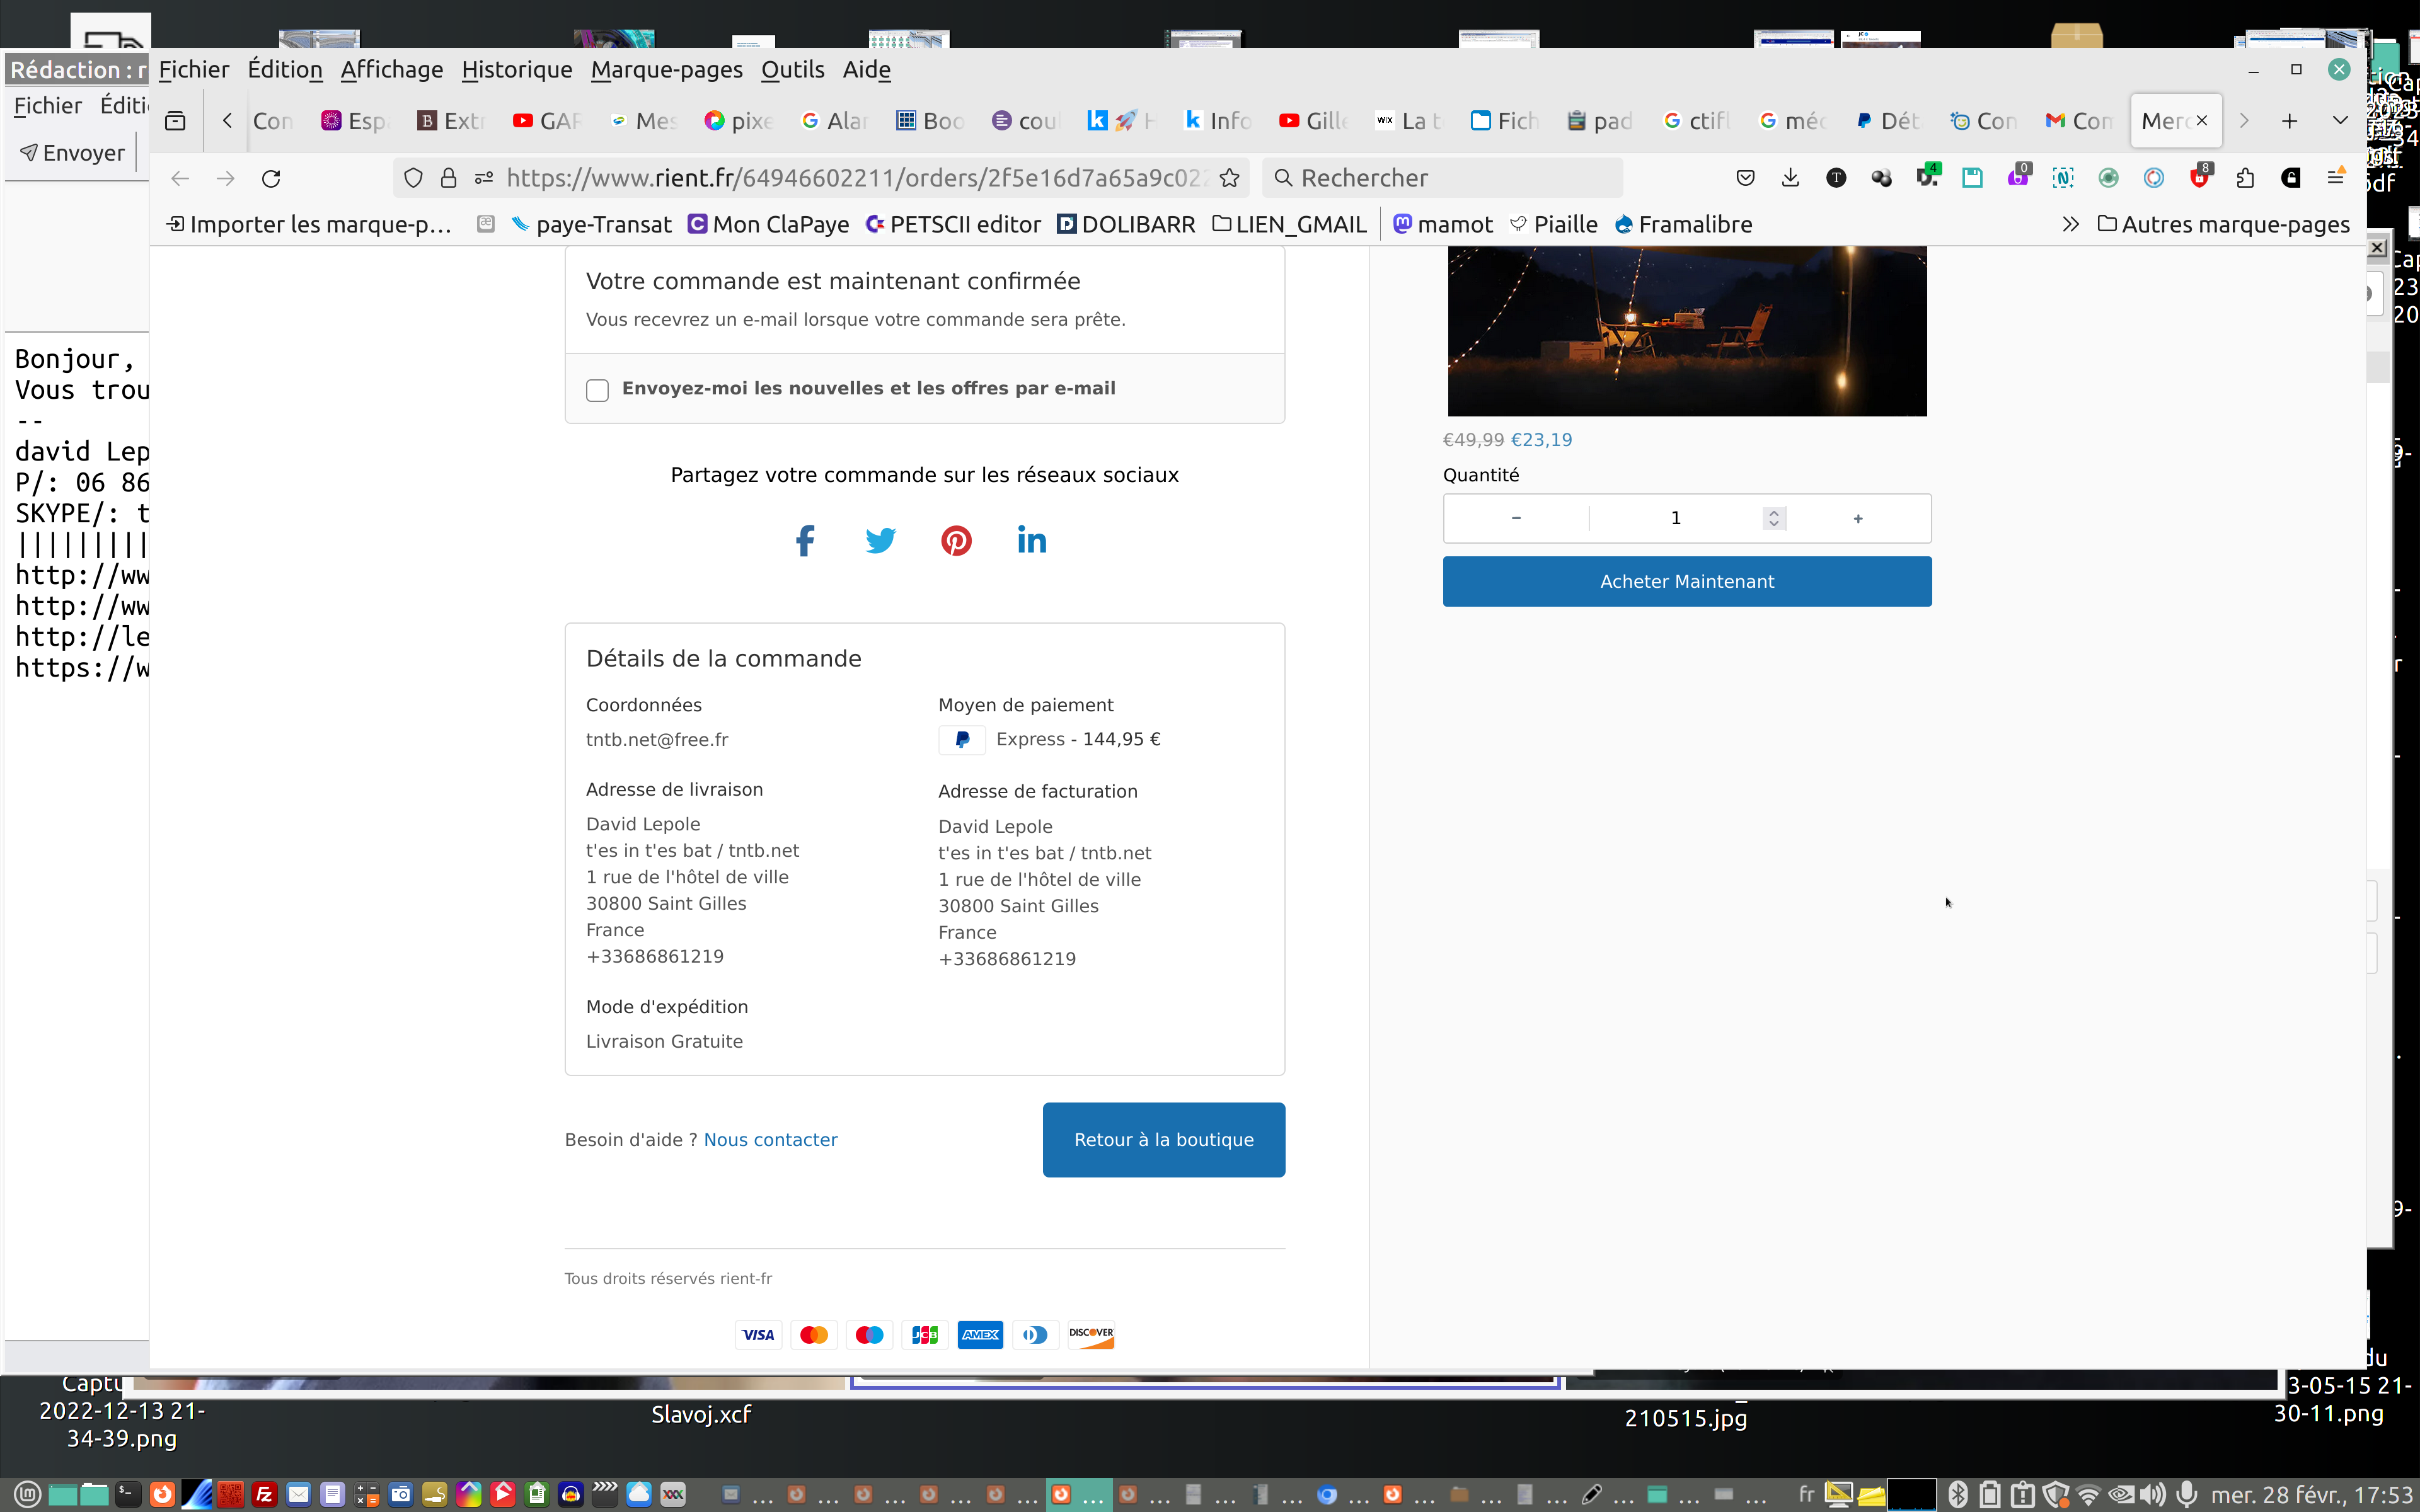Follow the Nous contacter link
The height and width of the screenshot is (1512, 2420).
(x=770, y=1140)
